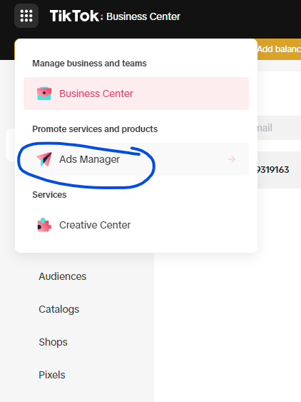Click Business Center title next to TikTok logo
This screenshot has width=301, height=402.
pos(143,16)
